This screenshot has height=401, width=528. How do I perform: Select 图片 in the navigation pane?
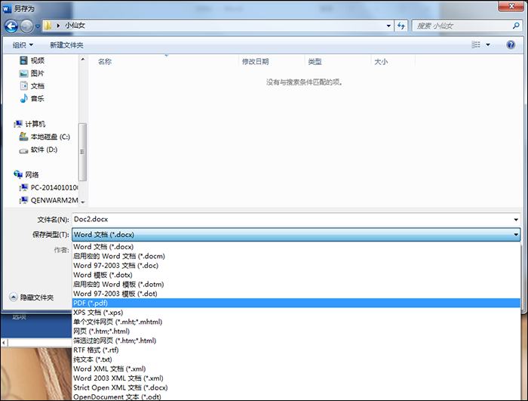tap(32, 73)
